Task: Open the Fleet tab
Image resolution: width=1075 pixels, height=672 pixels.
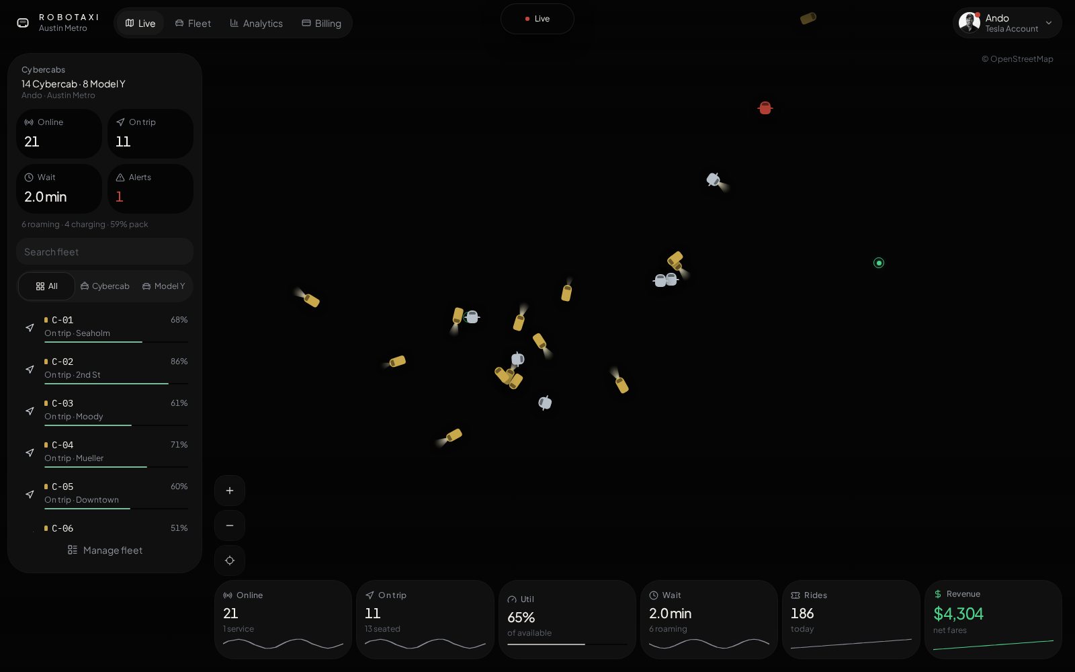Action: pos(193,23)
